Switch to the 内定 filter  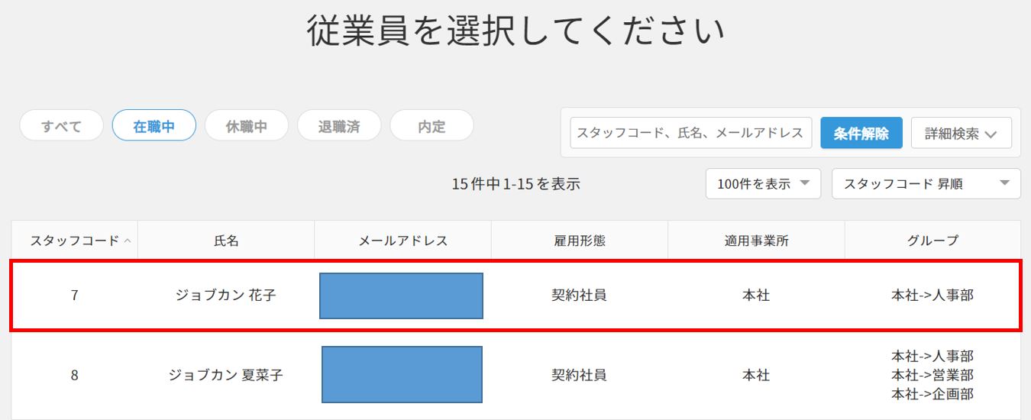[431, 127]
